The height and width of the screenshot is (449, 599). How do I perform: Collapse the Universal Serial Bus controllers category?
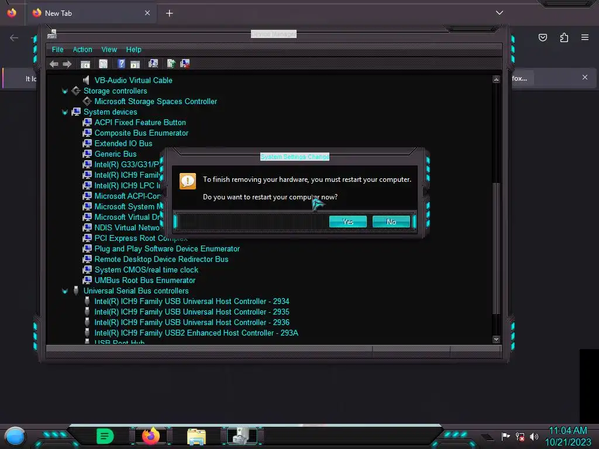(x=65, y=291)
